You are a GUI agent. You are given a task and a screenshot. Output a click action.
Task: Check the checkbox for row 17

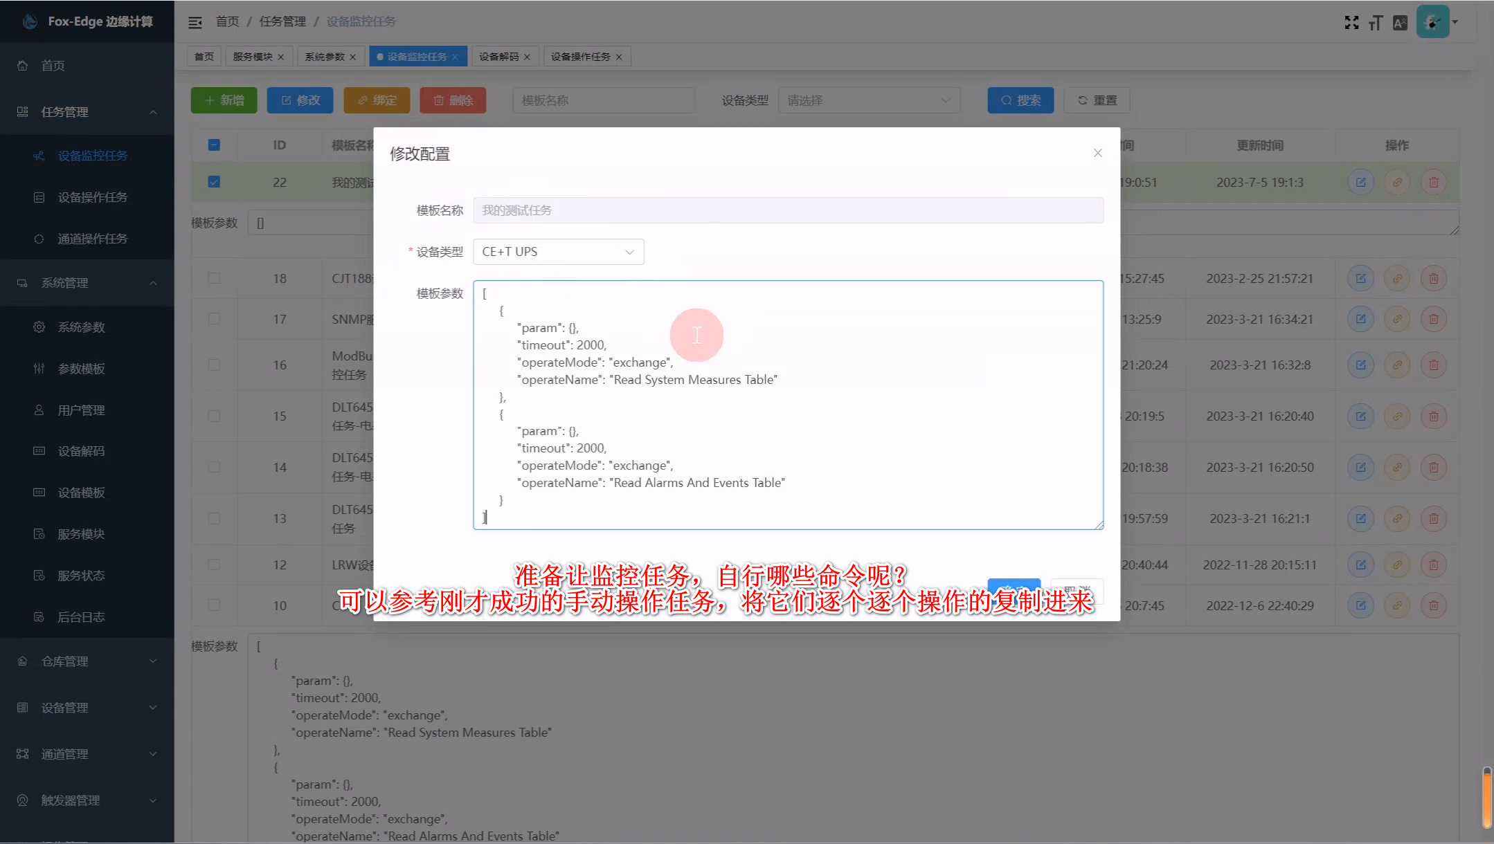click(x=214, y=318)
